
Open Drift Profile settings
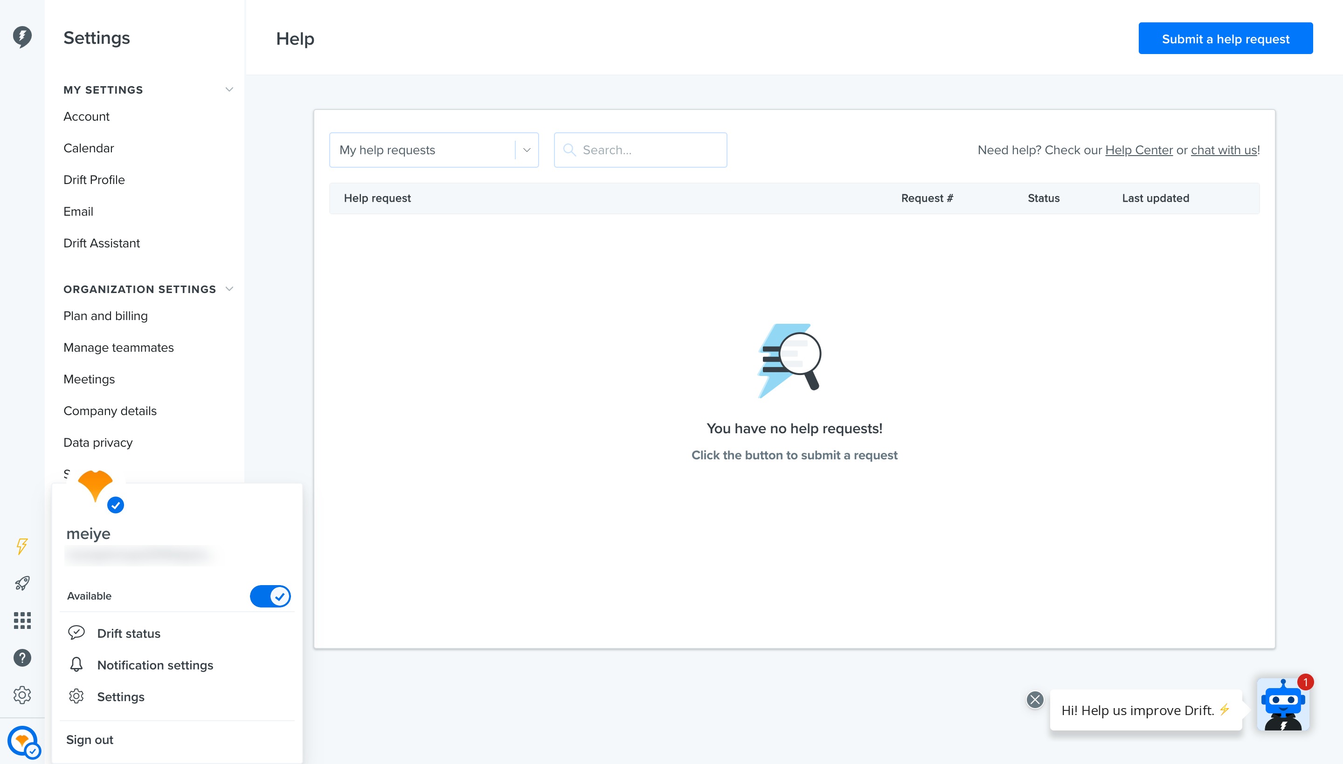point(94,180)
